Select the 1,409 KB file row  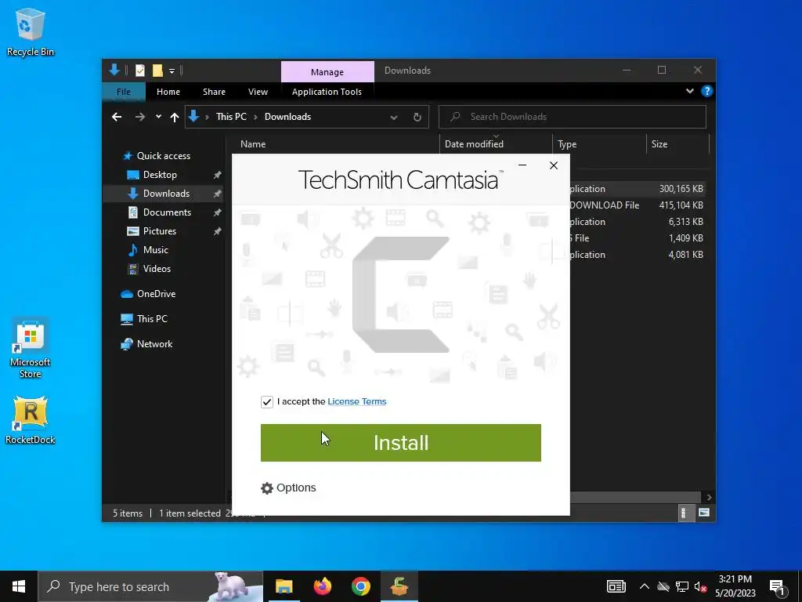point(639,238)
